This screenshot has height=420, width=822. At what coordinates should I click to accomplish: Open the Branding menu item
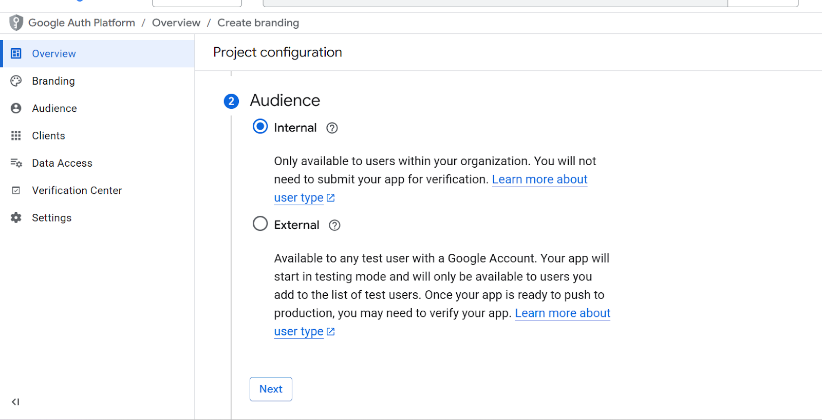(x=53, y=81)
